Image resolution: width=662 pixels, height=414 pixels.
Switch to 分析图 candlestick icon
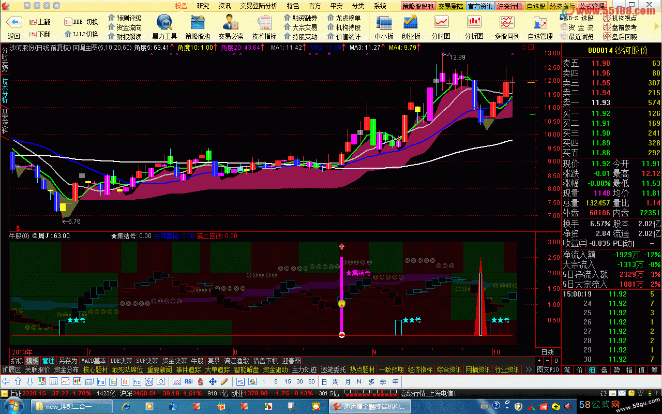pos(474,23)
